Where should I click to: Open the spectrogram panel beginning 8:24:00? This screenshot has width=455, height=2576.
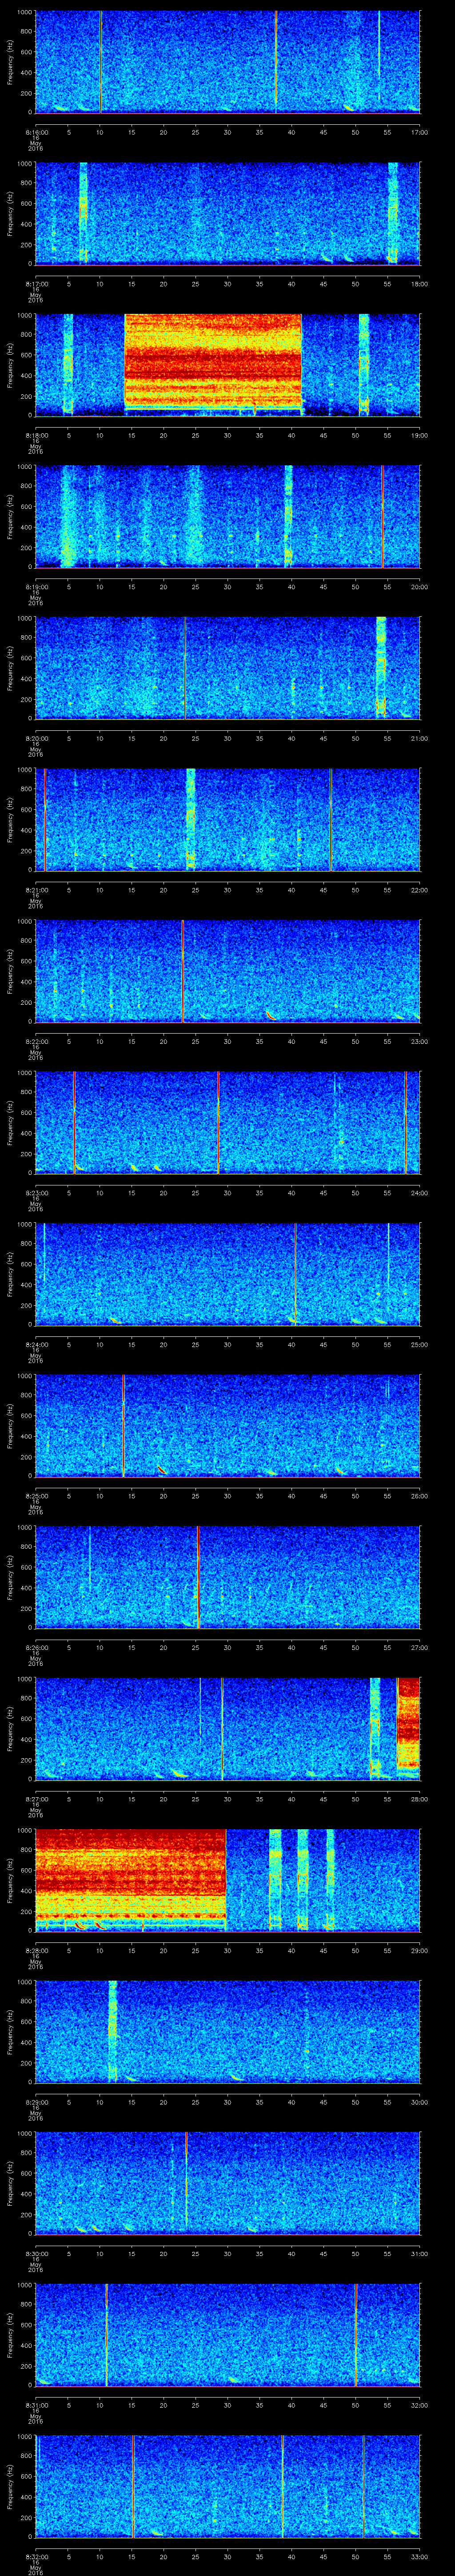click(x=227, y=1274)
